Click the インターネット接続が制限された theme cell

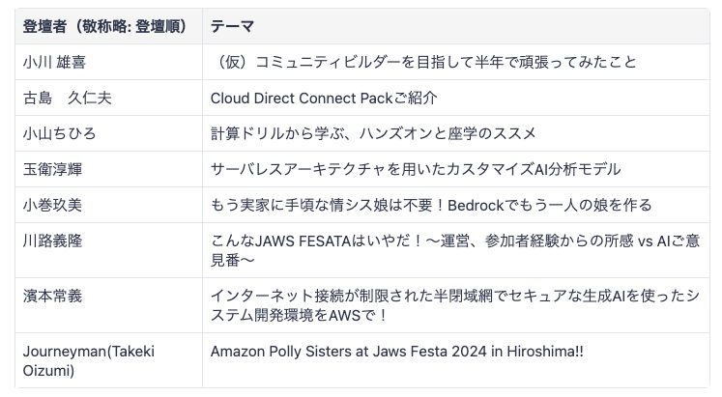click(x=456, y=305)
